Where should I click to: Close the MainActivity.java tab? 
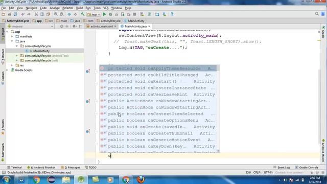click(149, 27)
